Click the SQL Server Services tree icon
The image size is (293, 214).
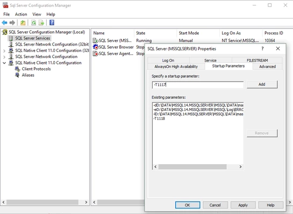click(11, 38)
